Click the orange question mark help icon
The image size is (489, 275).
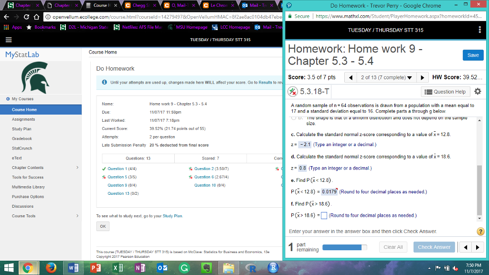[x=480, y=231]
